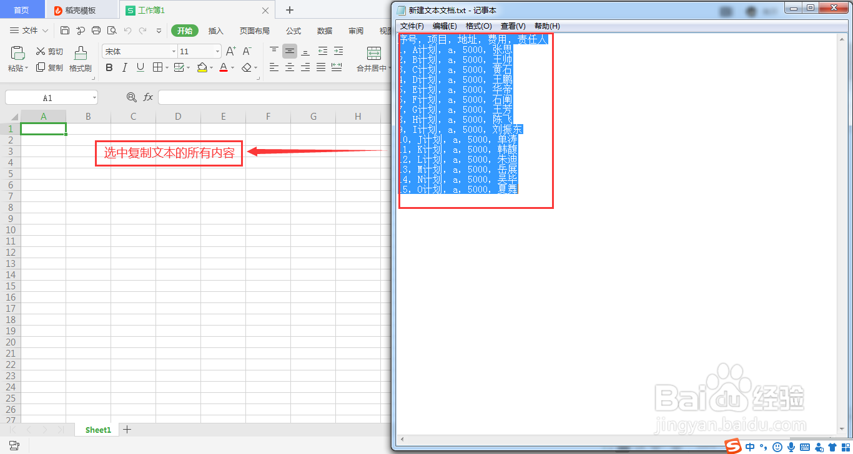
Task: Toggle Bold formatting
Action: click(x=109, y=67)
